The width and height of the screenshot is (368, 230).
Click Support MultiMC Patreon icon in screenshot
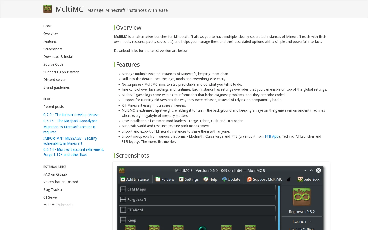[x=250, y=179]
